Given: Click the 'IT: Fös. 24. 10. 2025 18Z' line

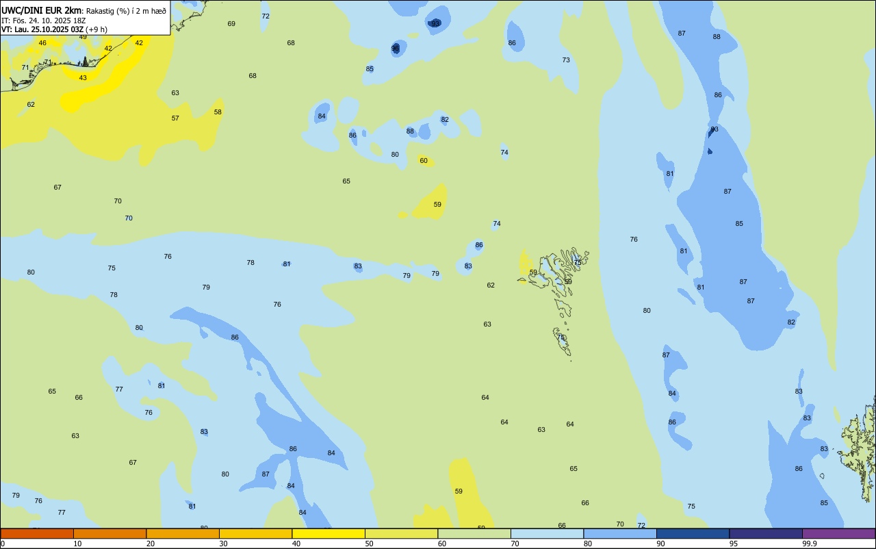Looking at the screenshot, I should click(43, 21).
